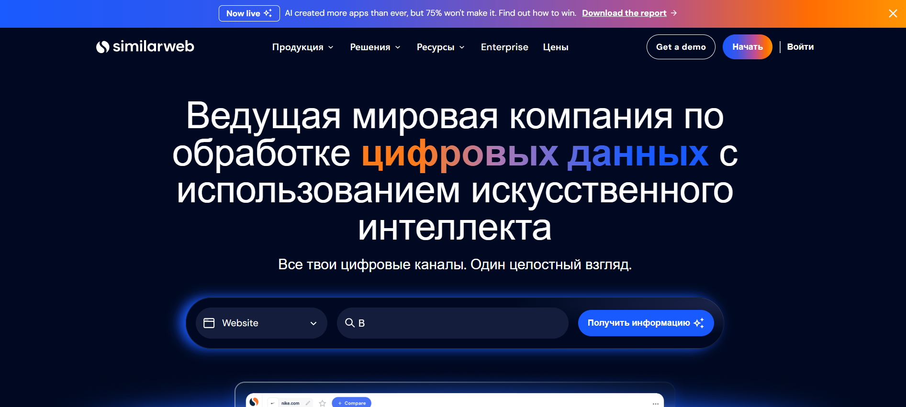Expand the Решения menu

tap(375, 47)
